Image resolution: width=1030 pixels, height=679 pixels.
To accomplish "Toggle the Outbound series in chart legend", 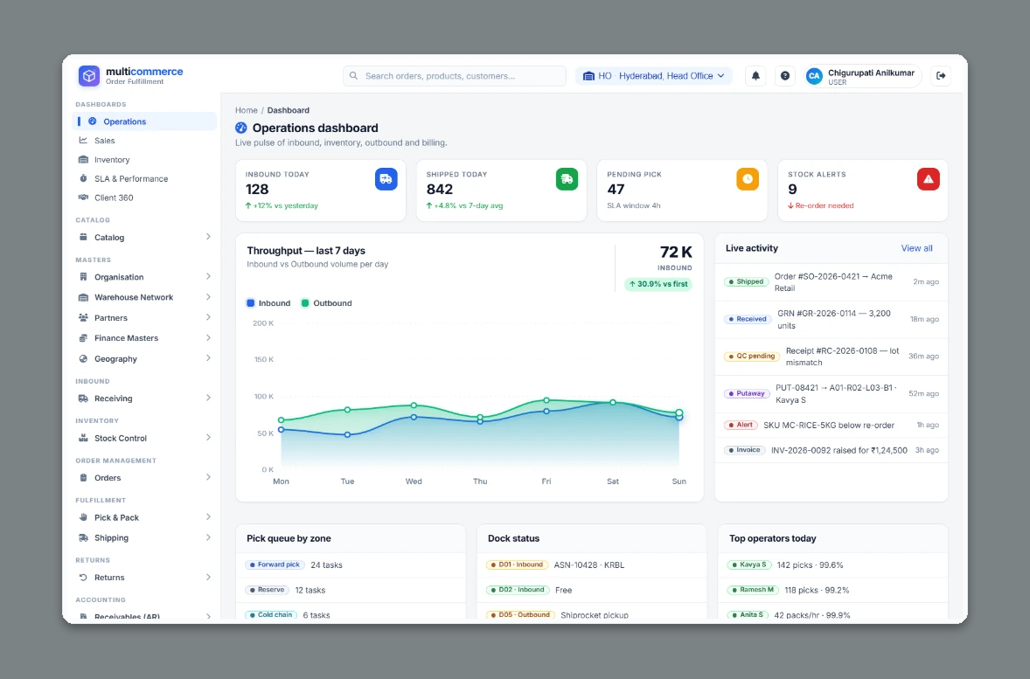I will (x=326, y=303).
